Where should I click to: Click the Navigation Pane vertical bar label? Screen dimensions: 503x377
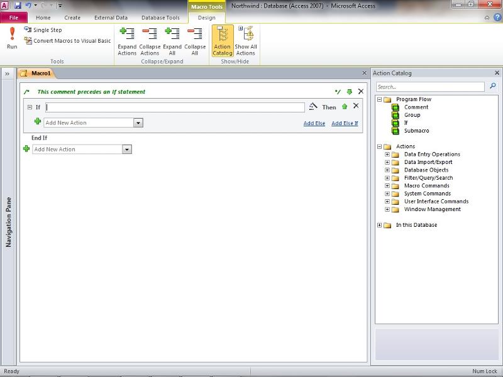pyautogui.click(x=8, y=222)
